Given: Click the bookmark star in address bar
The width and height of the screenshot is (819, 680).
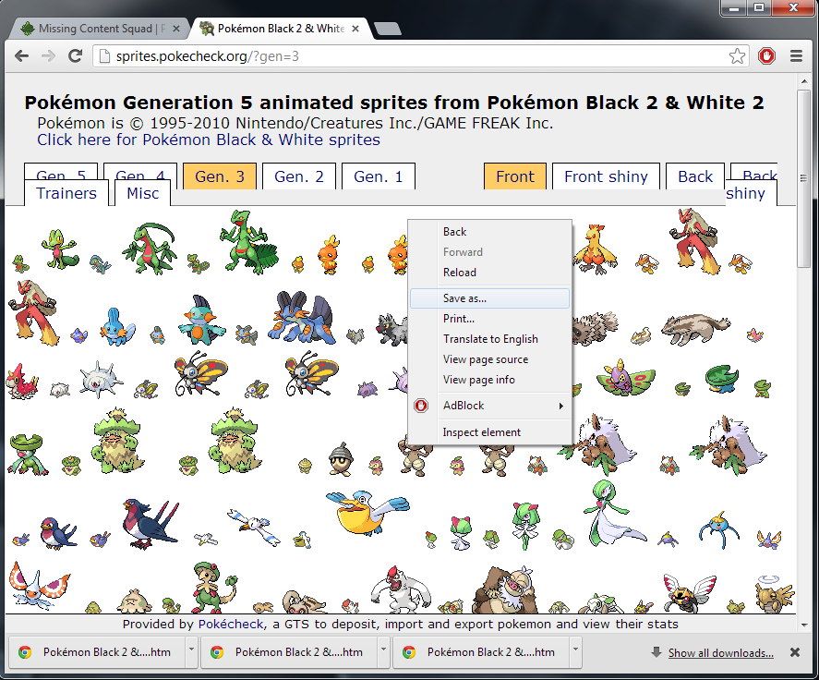Looking at the screenshot, I should coord(737,56).
